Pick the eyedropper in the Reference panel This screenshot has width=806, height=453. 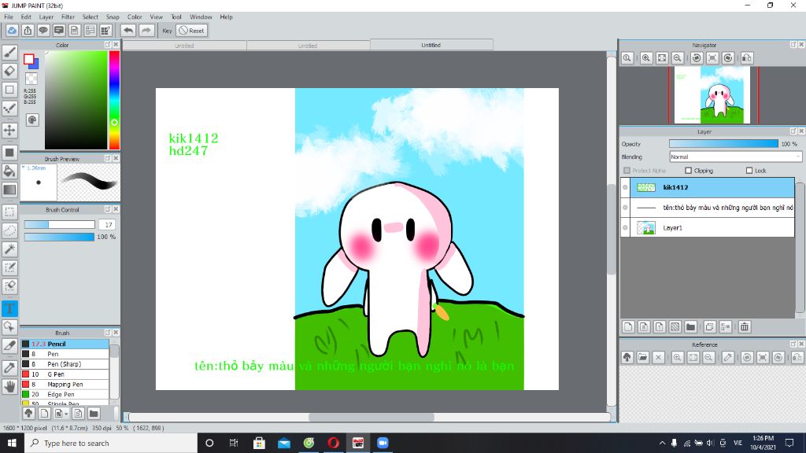click(x=728, y=358)
